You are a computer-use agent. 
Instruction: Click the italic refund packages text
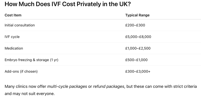point(108,87)
